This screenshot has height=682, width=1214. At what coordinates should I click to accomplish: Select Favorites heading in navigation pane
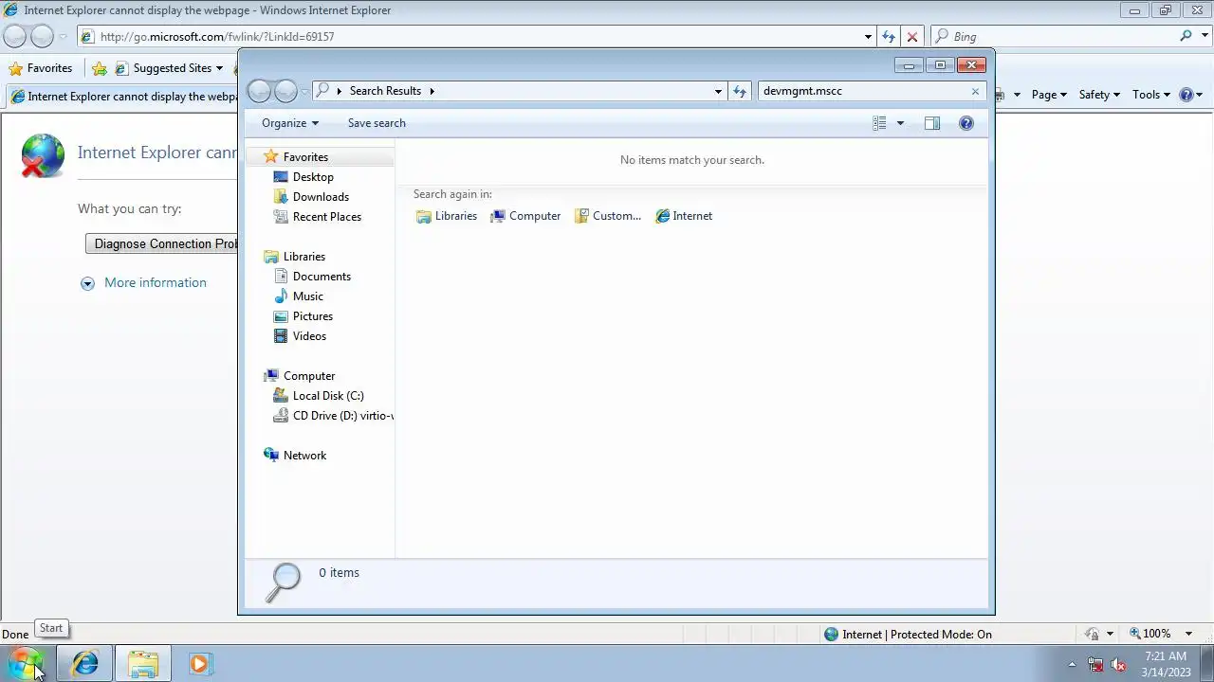click(x=305, y=157)
